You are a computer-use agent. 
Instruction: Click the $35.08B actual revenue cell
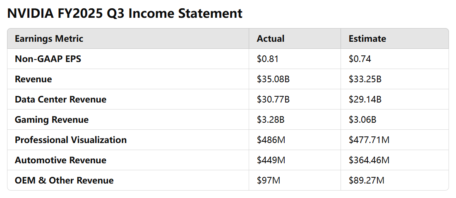pyautogui.click(x=273, y=79)
